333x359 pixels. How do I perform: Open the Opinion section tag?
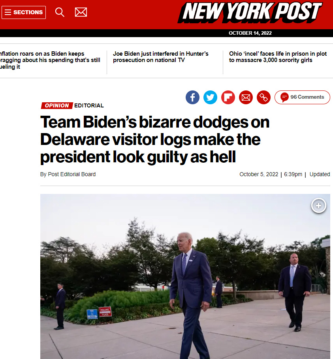tap(57, 105)
